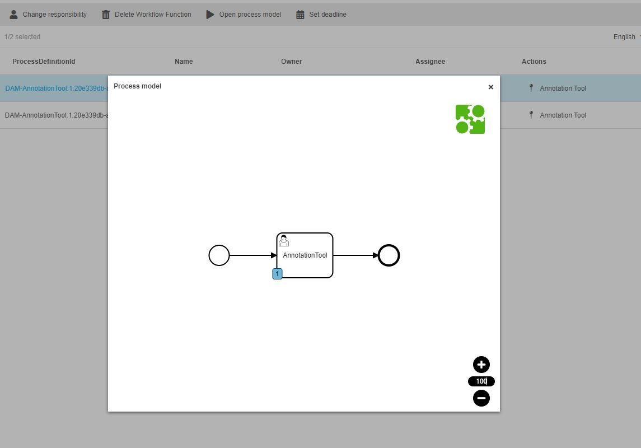
Task: Select the second DAM-AnnotationTool row
Action: point(56,115)
